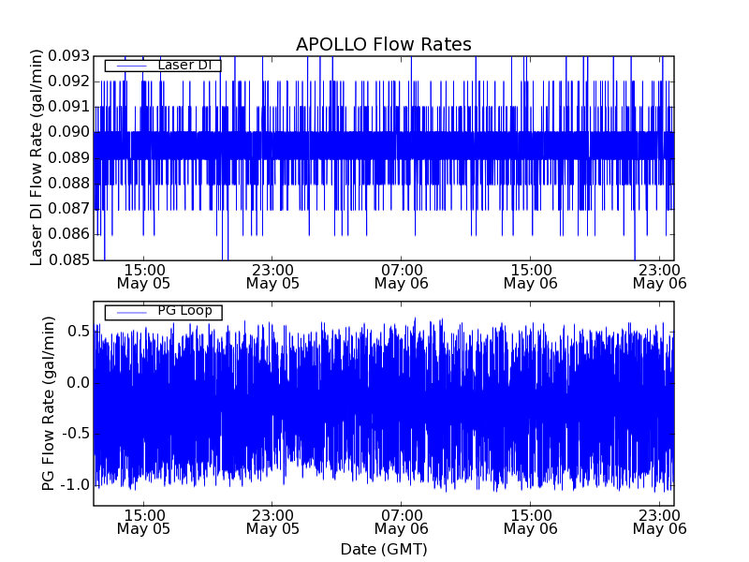Click the 'Laser DI Flow Rate (gal/min)' axis label

37,157
